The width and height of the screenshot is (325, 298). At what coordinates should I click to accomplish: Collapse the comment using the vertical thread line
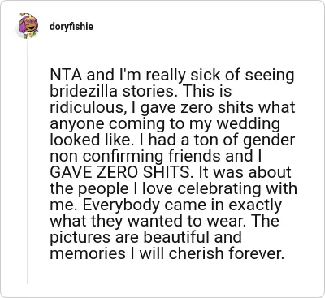click(28, 162)
